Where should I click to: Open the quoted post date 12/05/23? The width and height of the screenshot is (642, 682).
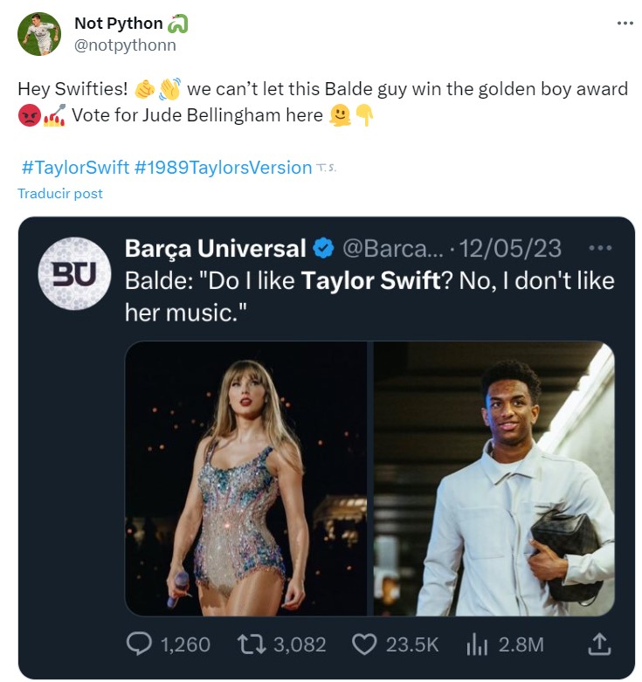511,249
